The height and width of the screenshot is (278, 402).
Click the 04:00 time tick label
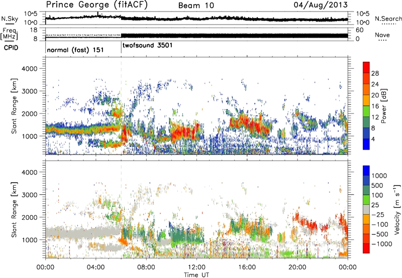[x=95, y=267]
